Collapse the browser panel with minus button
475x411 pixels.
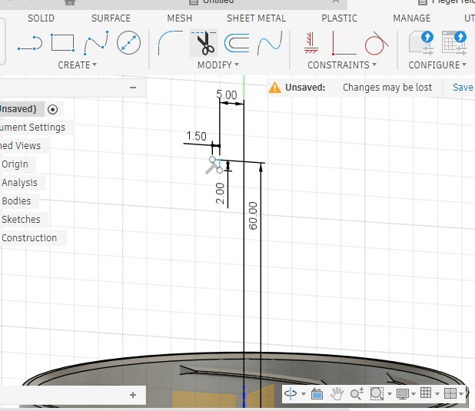click(x=133, y=88)
